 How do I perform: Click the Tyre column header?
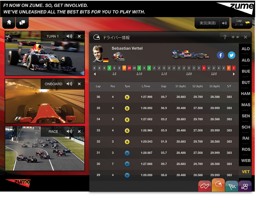point(127,86)
